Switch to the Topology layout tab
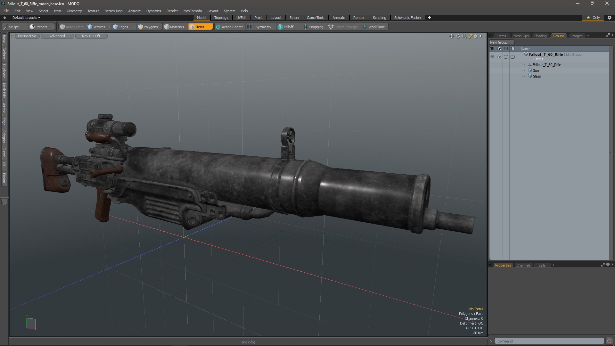The image size is (615, 346). click(x=221, y=18)
